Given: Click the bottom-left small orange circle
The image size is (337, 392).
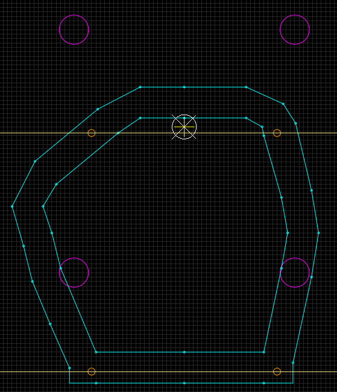Looking at the screenshot, I should pos(92,371).
